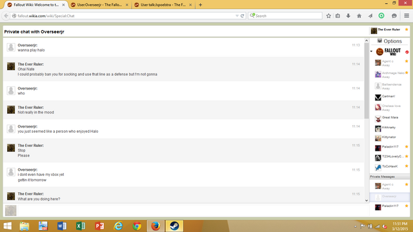
Task: Open the address bar history dropdown
Action: pos(237,15)
